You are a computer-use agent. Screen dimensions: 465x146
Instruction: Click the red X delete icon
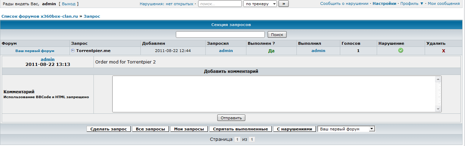(443, 51)
